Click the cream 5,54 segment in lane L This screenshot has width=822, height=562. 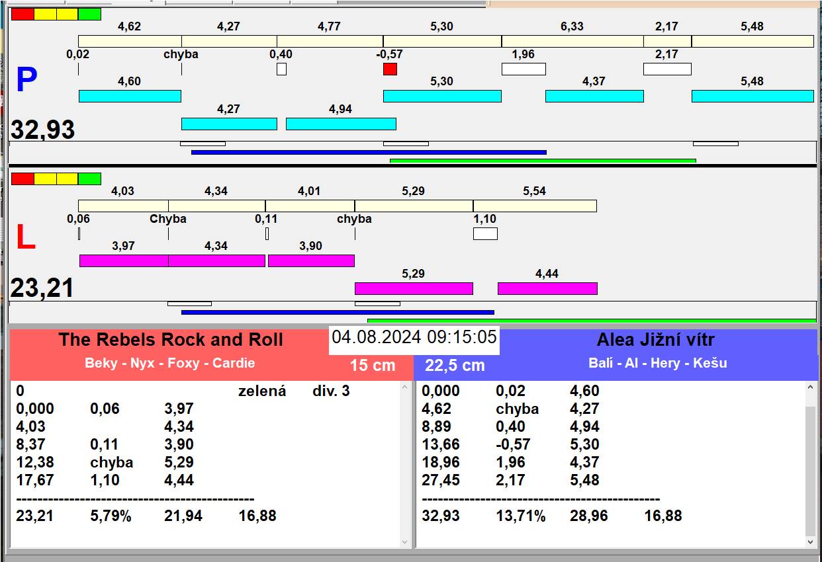535,206
